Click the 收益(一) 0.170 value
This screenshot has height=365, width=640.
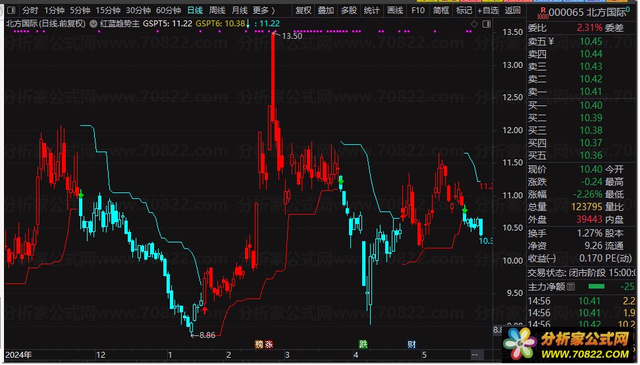(x=591, y=258)
